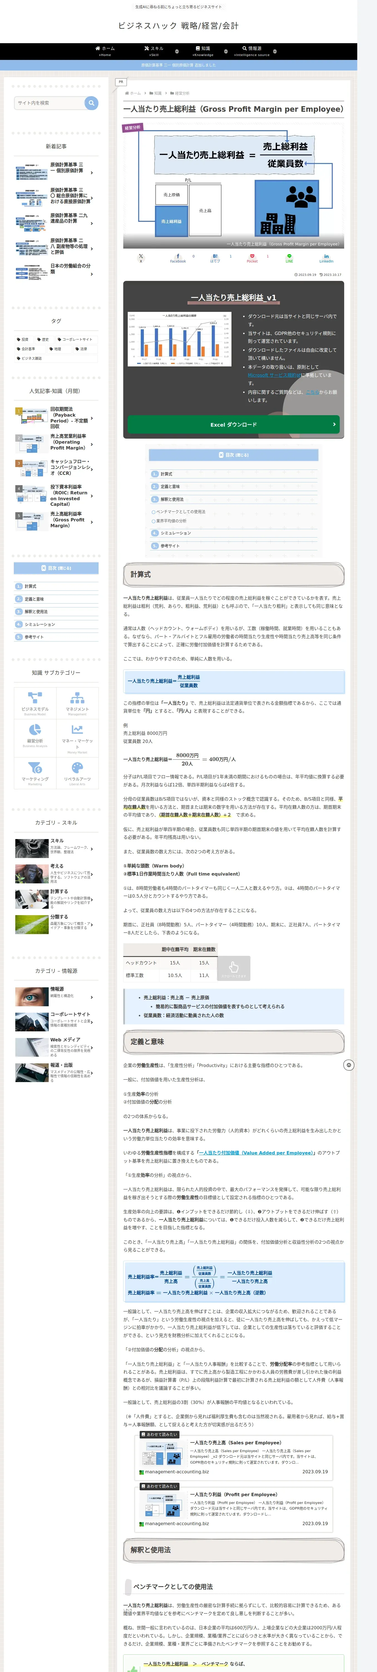The width and height of the screenshot is (377, 1672).
Task: Open the 考える skill category card
Action: pos(56,873)
